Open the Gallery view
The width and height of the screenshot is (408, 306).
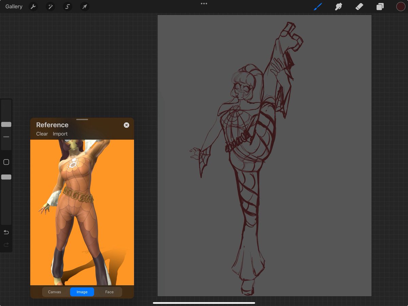coord(14,6)
